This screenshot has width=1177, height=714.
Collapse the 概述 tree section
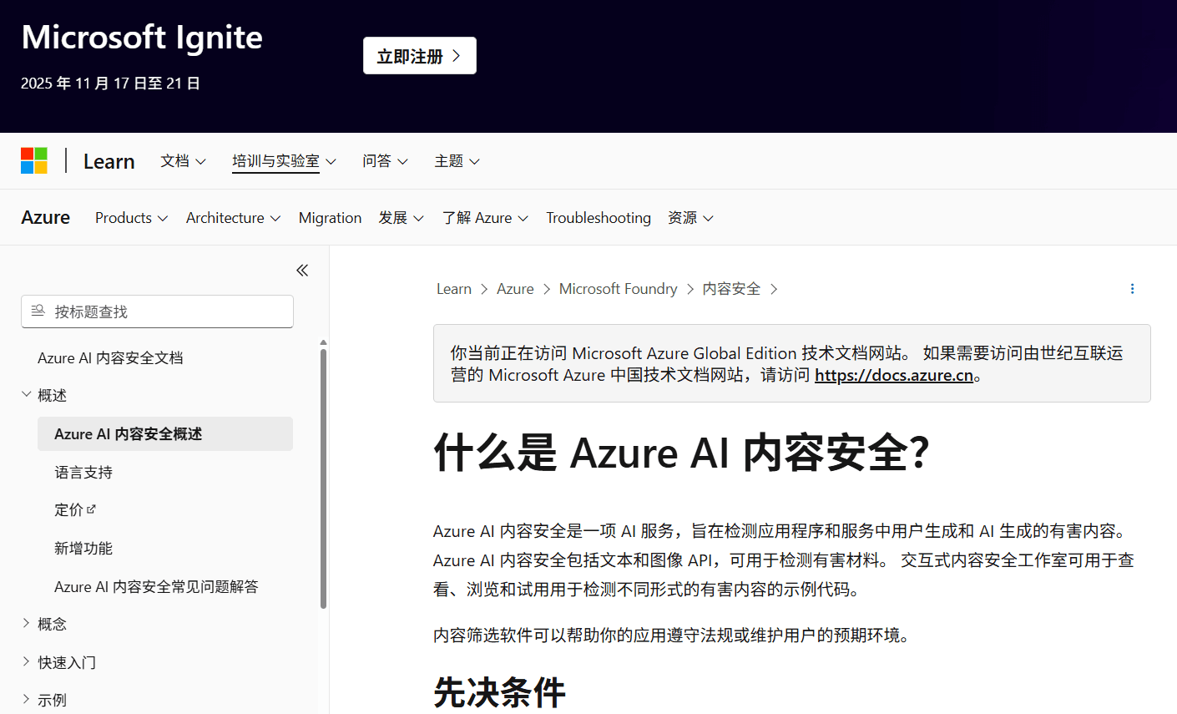click(27, 394)
